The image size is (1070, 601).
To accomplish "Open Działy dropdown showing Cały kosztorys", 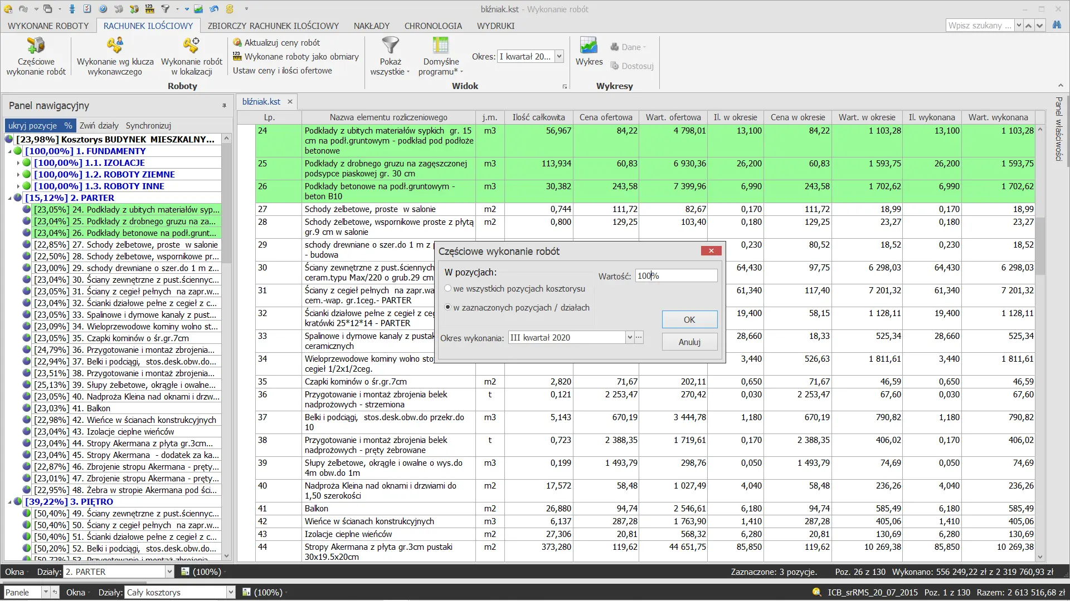I will pyautogui.click(x=231, y=593).
